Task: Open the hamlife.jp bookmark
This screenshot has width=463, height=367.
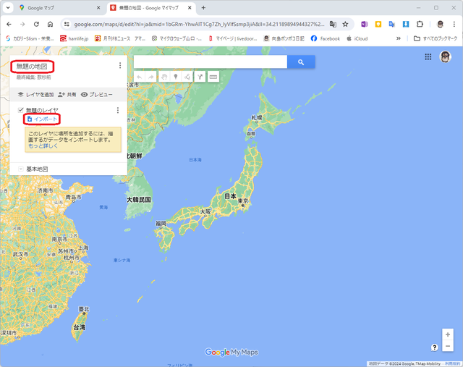Action: click(x=74, y=38)
